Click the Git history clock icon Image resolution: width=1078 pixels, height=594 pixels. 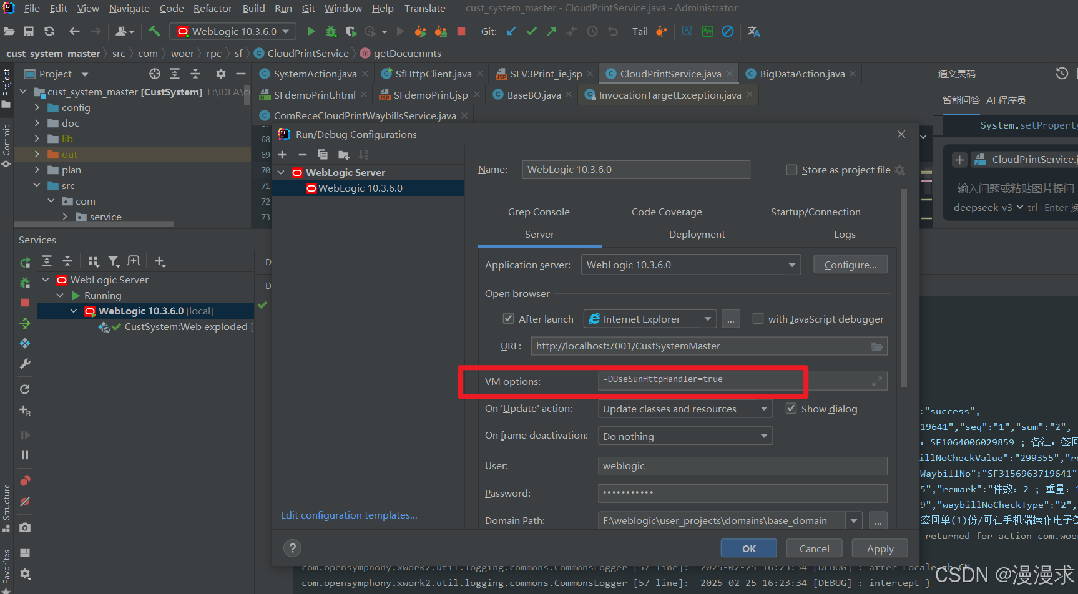[x=592, y=31]
